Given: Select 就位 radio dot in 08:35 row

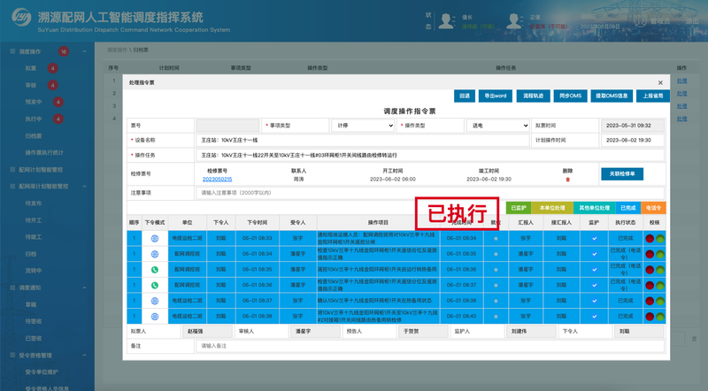Looking at the screenshot, I should coord(496,270).
